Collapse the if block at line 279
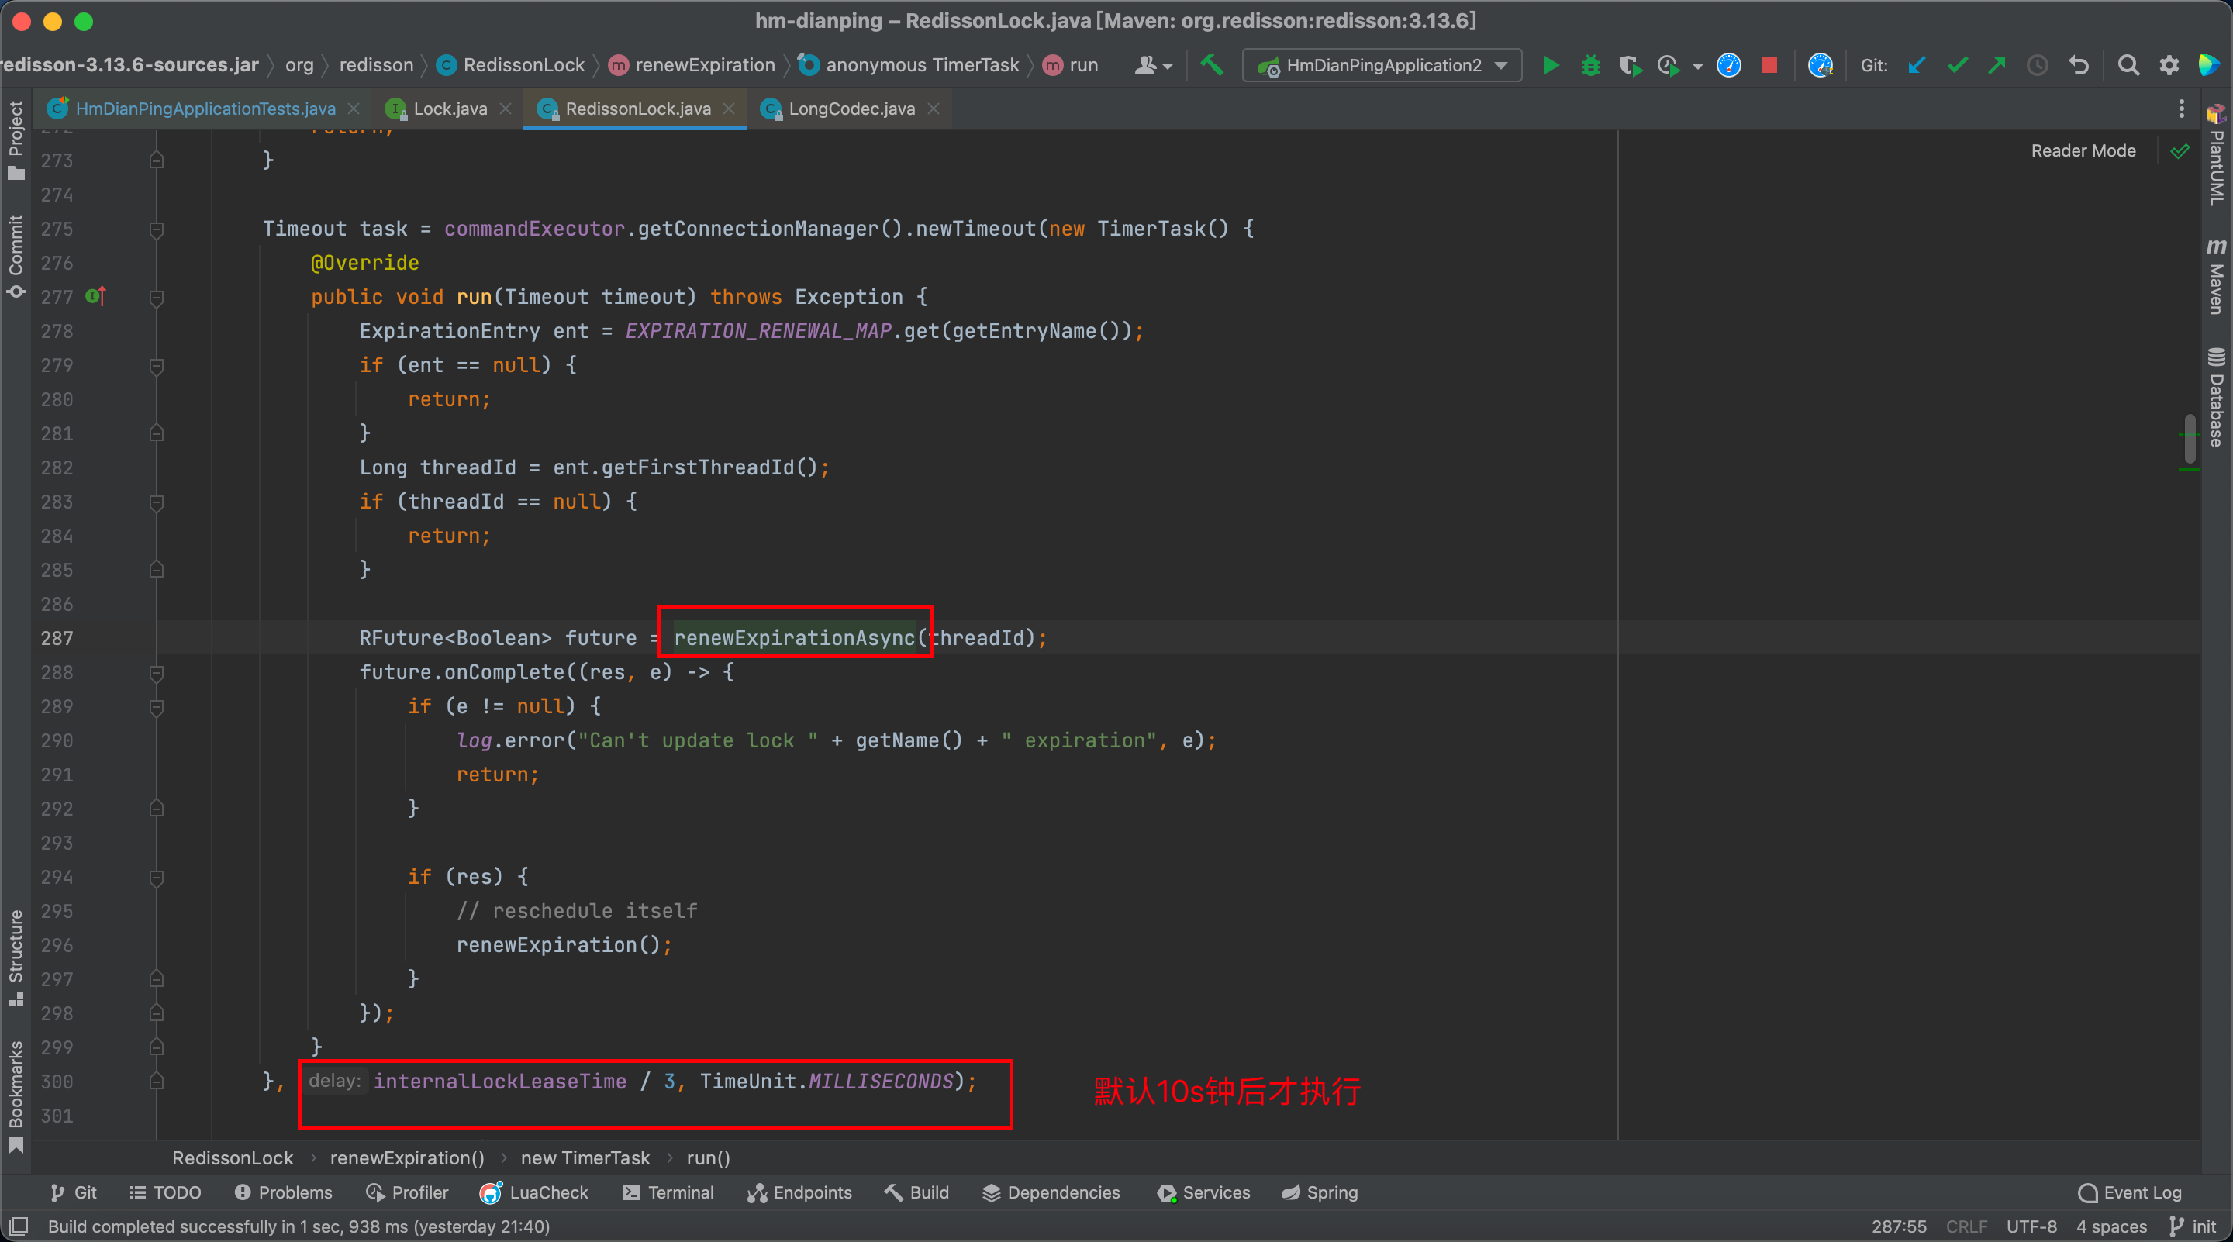 [x=156, y=366]
